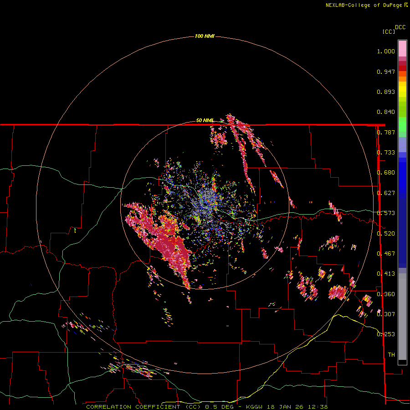Select the 0.573 scale value
The image size is (410, 410).
click(x=386, y=213)
